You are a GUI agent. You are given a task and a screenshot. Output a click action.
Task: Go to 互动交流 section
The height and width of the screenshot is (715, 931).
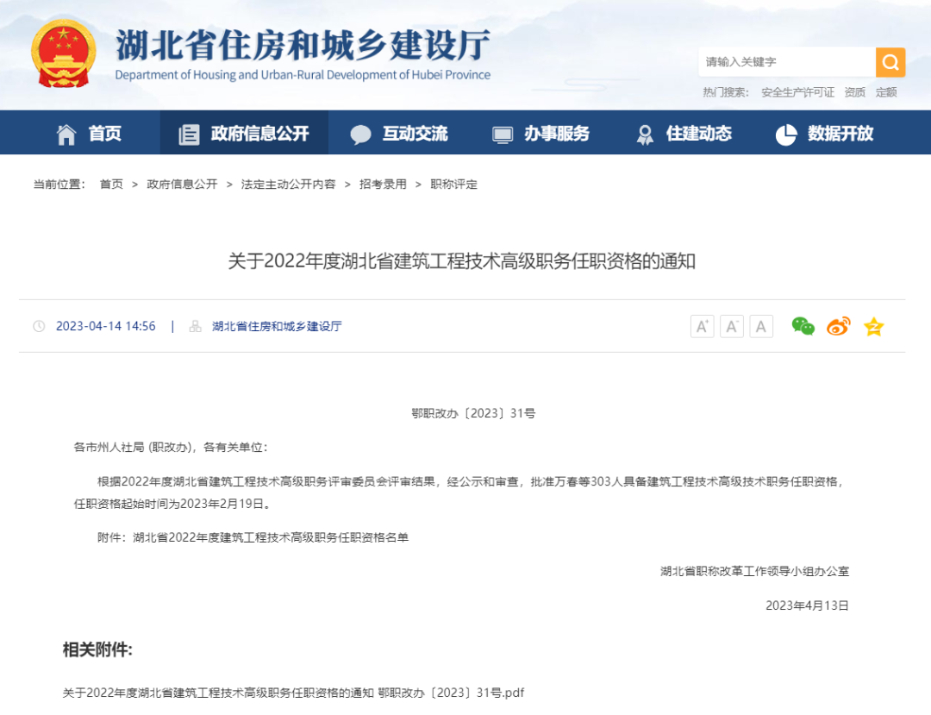coord(399,134)
